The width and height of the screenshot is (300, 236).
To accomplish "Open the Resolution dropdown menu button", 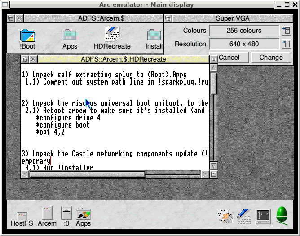I will click(287, 44).
